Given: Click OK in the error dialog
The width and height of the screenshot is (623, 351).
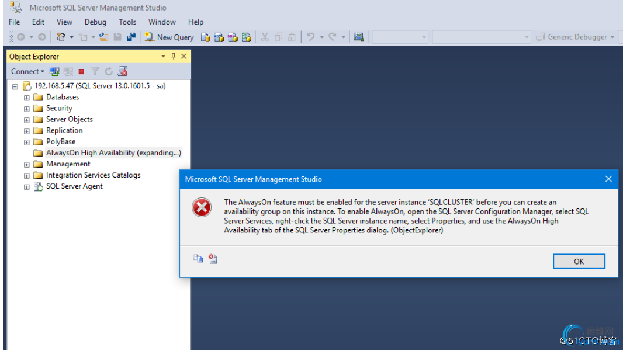Looking at the screenshot, I should click(x=579, y=261).
